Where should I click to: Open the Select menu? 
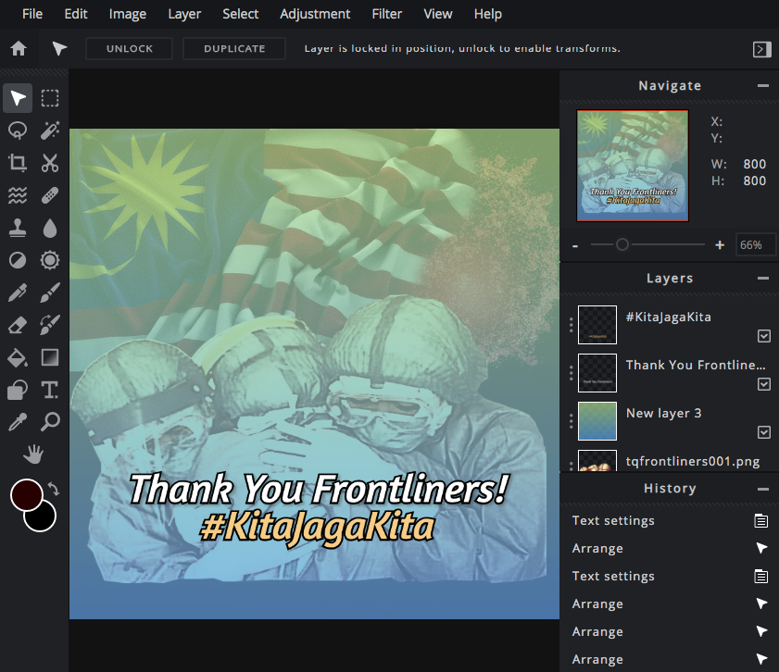point(241,14)
